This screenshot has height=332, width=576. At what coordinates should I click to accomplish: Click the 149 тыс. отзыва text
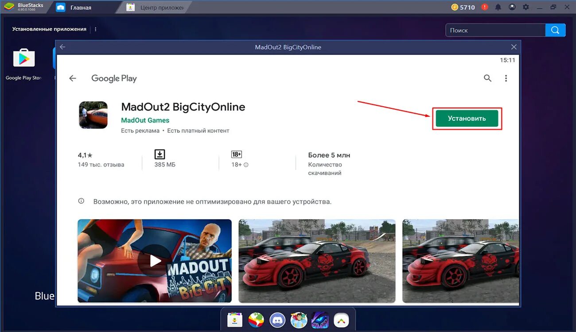click(x=101, y=165)
